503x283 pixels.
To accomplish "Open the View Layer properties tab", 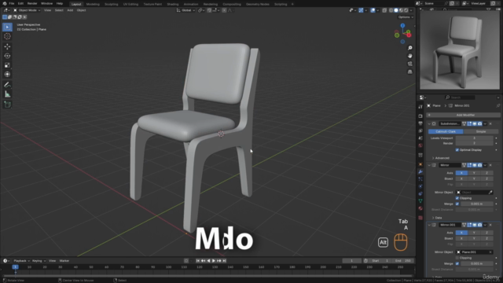I will tap(420, 130).
